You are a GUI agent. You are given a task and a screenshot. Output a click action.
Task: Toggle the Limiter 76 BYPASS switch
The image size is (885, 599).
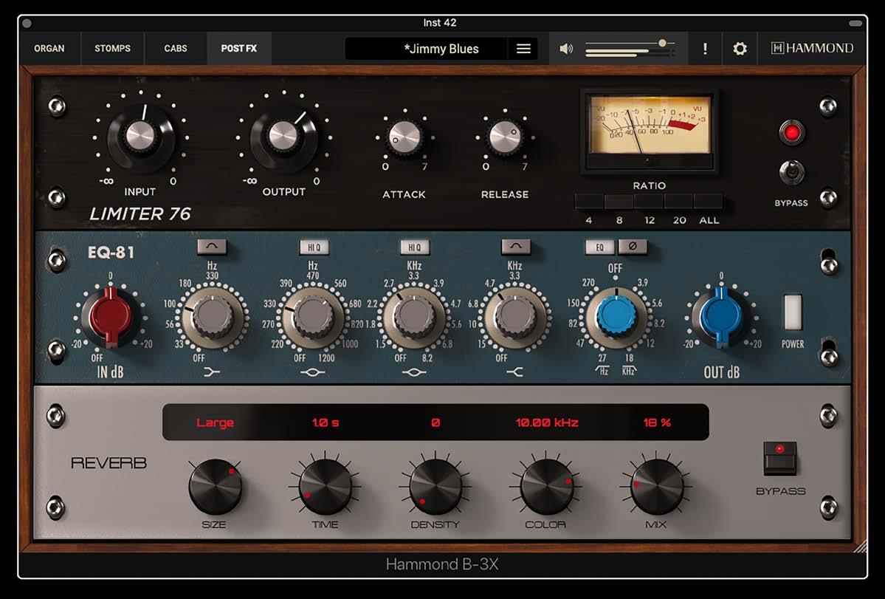[x=791, y=173]
